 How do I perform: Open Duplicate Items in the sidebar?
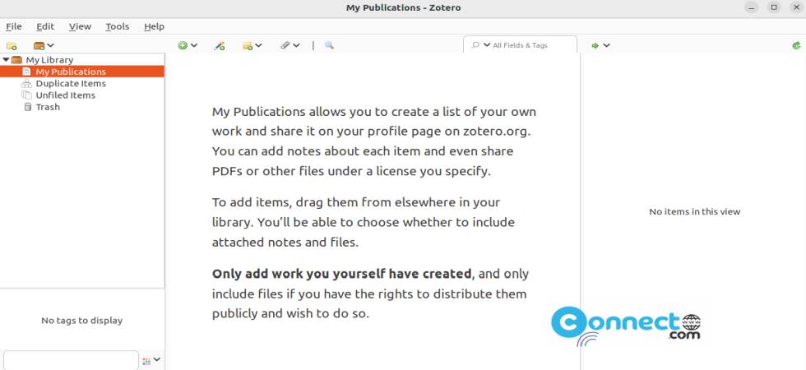(71, 83)
